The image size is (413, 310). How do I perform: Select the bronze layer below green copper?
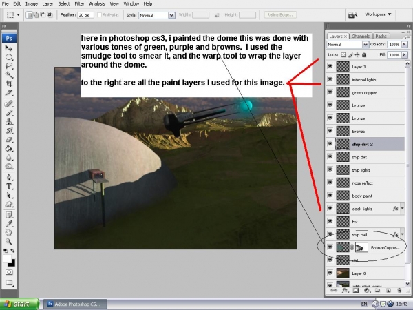(365, 105)
